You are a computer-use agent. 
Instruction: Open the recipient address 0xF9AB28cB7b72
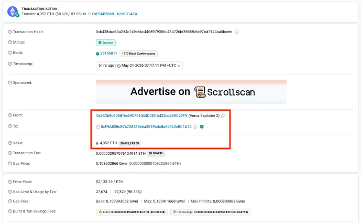point(146,126)
